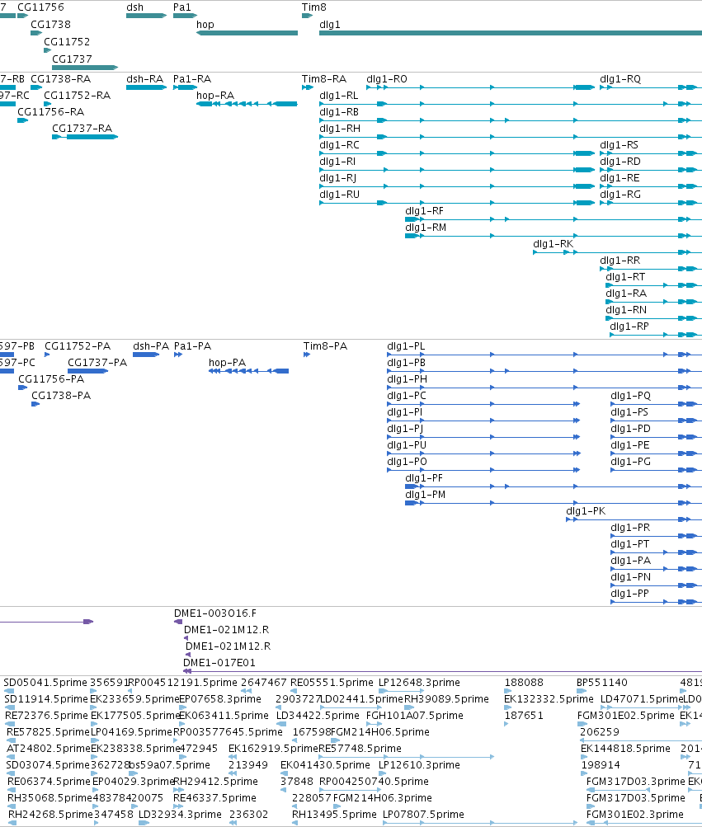Select the RH39089.5prime EST label
Viewport: 702px width, 827px height.
pyautogui.click(x=446, y=699)
